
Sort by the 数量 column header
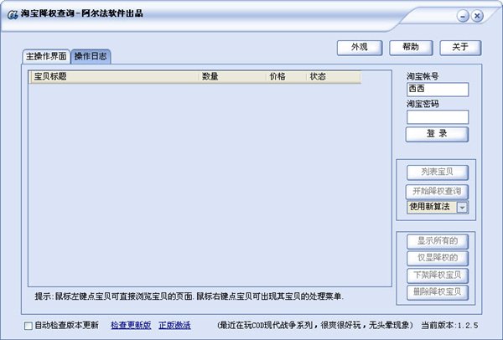pos(232,77)
